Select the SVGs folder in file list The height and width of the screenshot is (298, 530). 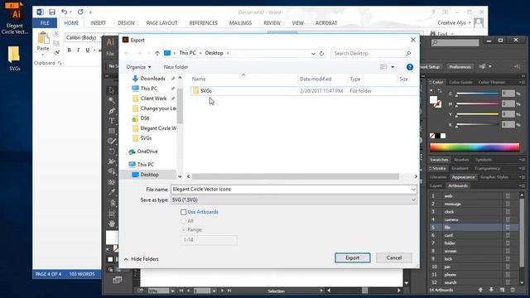pos(304,91)
